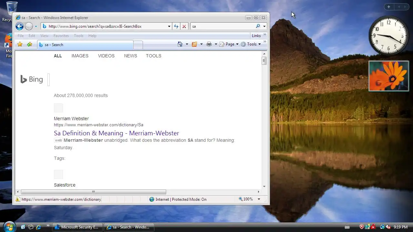Open the Bing TOOLS filter
Screen dimensions: 413x232
[153, 56]
